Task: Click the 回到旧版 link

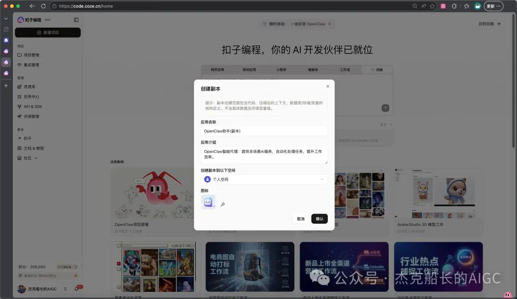Action: click(x=489, y=24)
